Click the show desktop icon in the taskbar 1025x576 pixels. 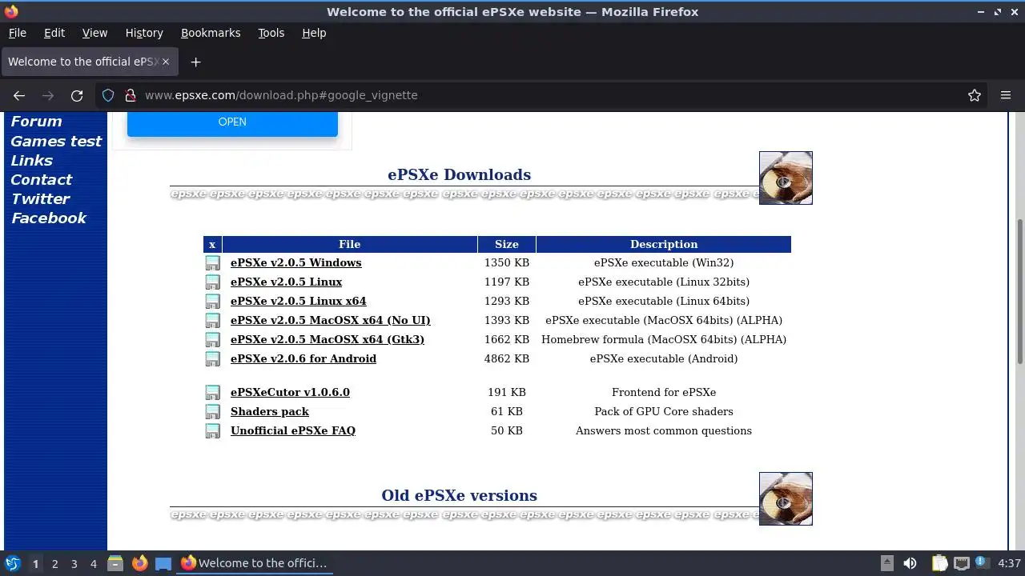click(163, 563)
